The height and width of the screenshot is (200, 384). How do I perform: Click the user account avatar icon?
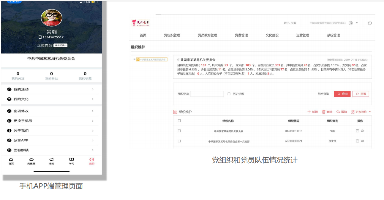click(x=351, y=23)
